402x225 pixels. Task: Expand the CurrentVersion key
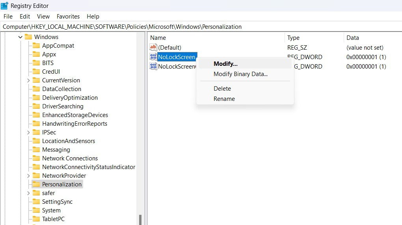click(28, 80)
